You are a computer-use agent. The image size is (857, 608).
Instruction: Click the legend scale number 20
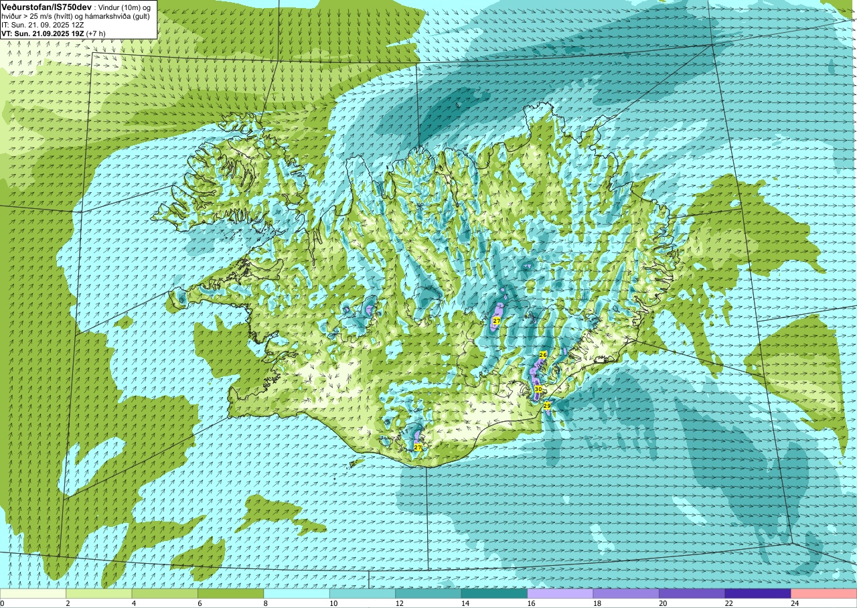pos(661,603)
